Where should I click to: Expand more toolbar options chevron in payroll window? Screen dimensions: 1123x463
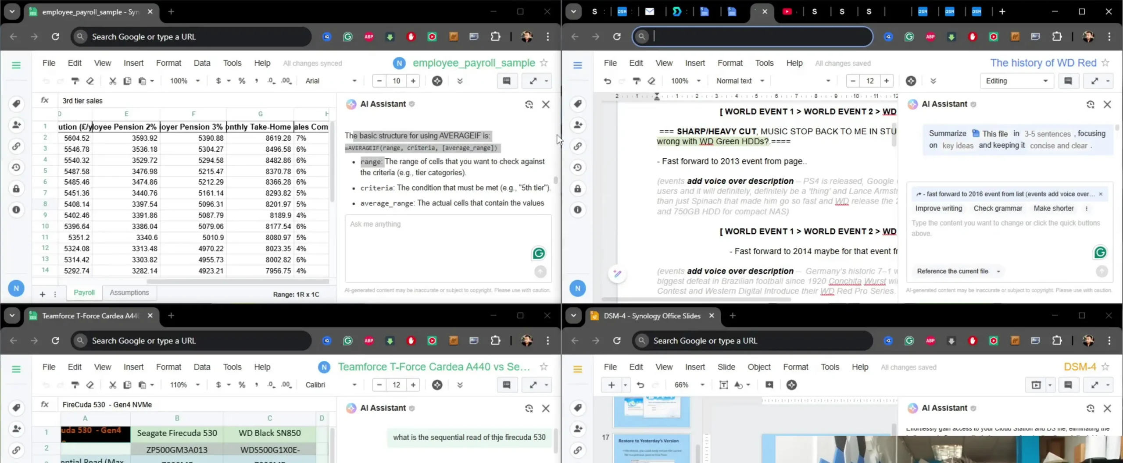pyautogui.click(x=460, y=81)
